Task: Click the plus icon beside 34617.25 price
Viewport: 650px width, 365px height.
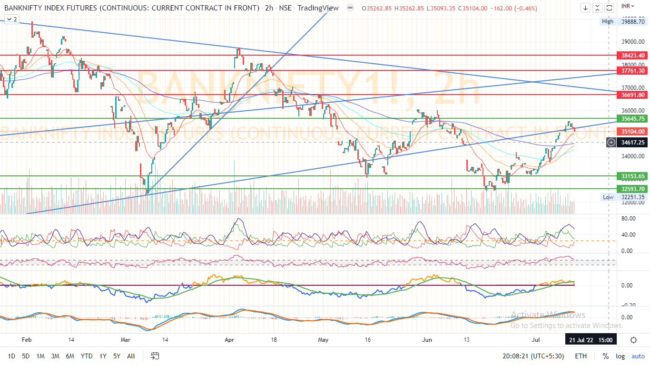Action: [x=611, y=142]
